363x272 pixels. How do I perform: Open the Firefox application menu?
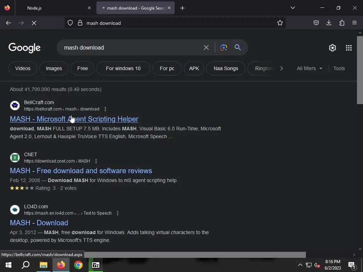click(x=354, y=23)
